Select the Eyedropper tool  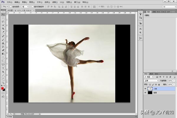pyautogui.click(x=3, y=32)
